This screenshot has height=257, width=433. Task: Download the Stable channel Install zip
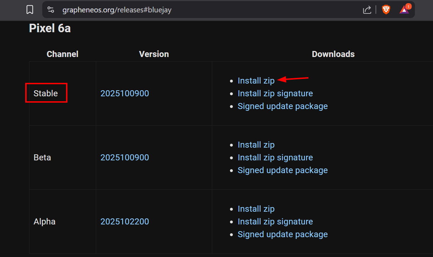point(256,81)
